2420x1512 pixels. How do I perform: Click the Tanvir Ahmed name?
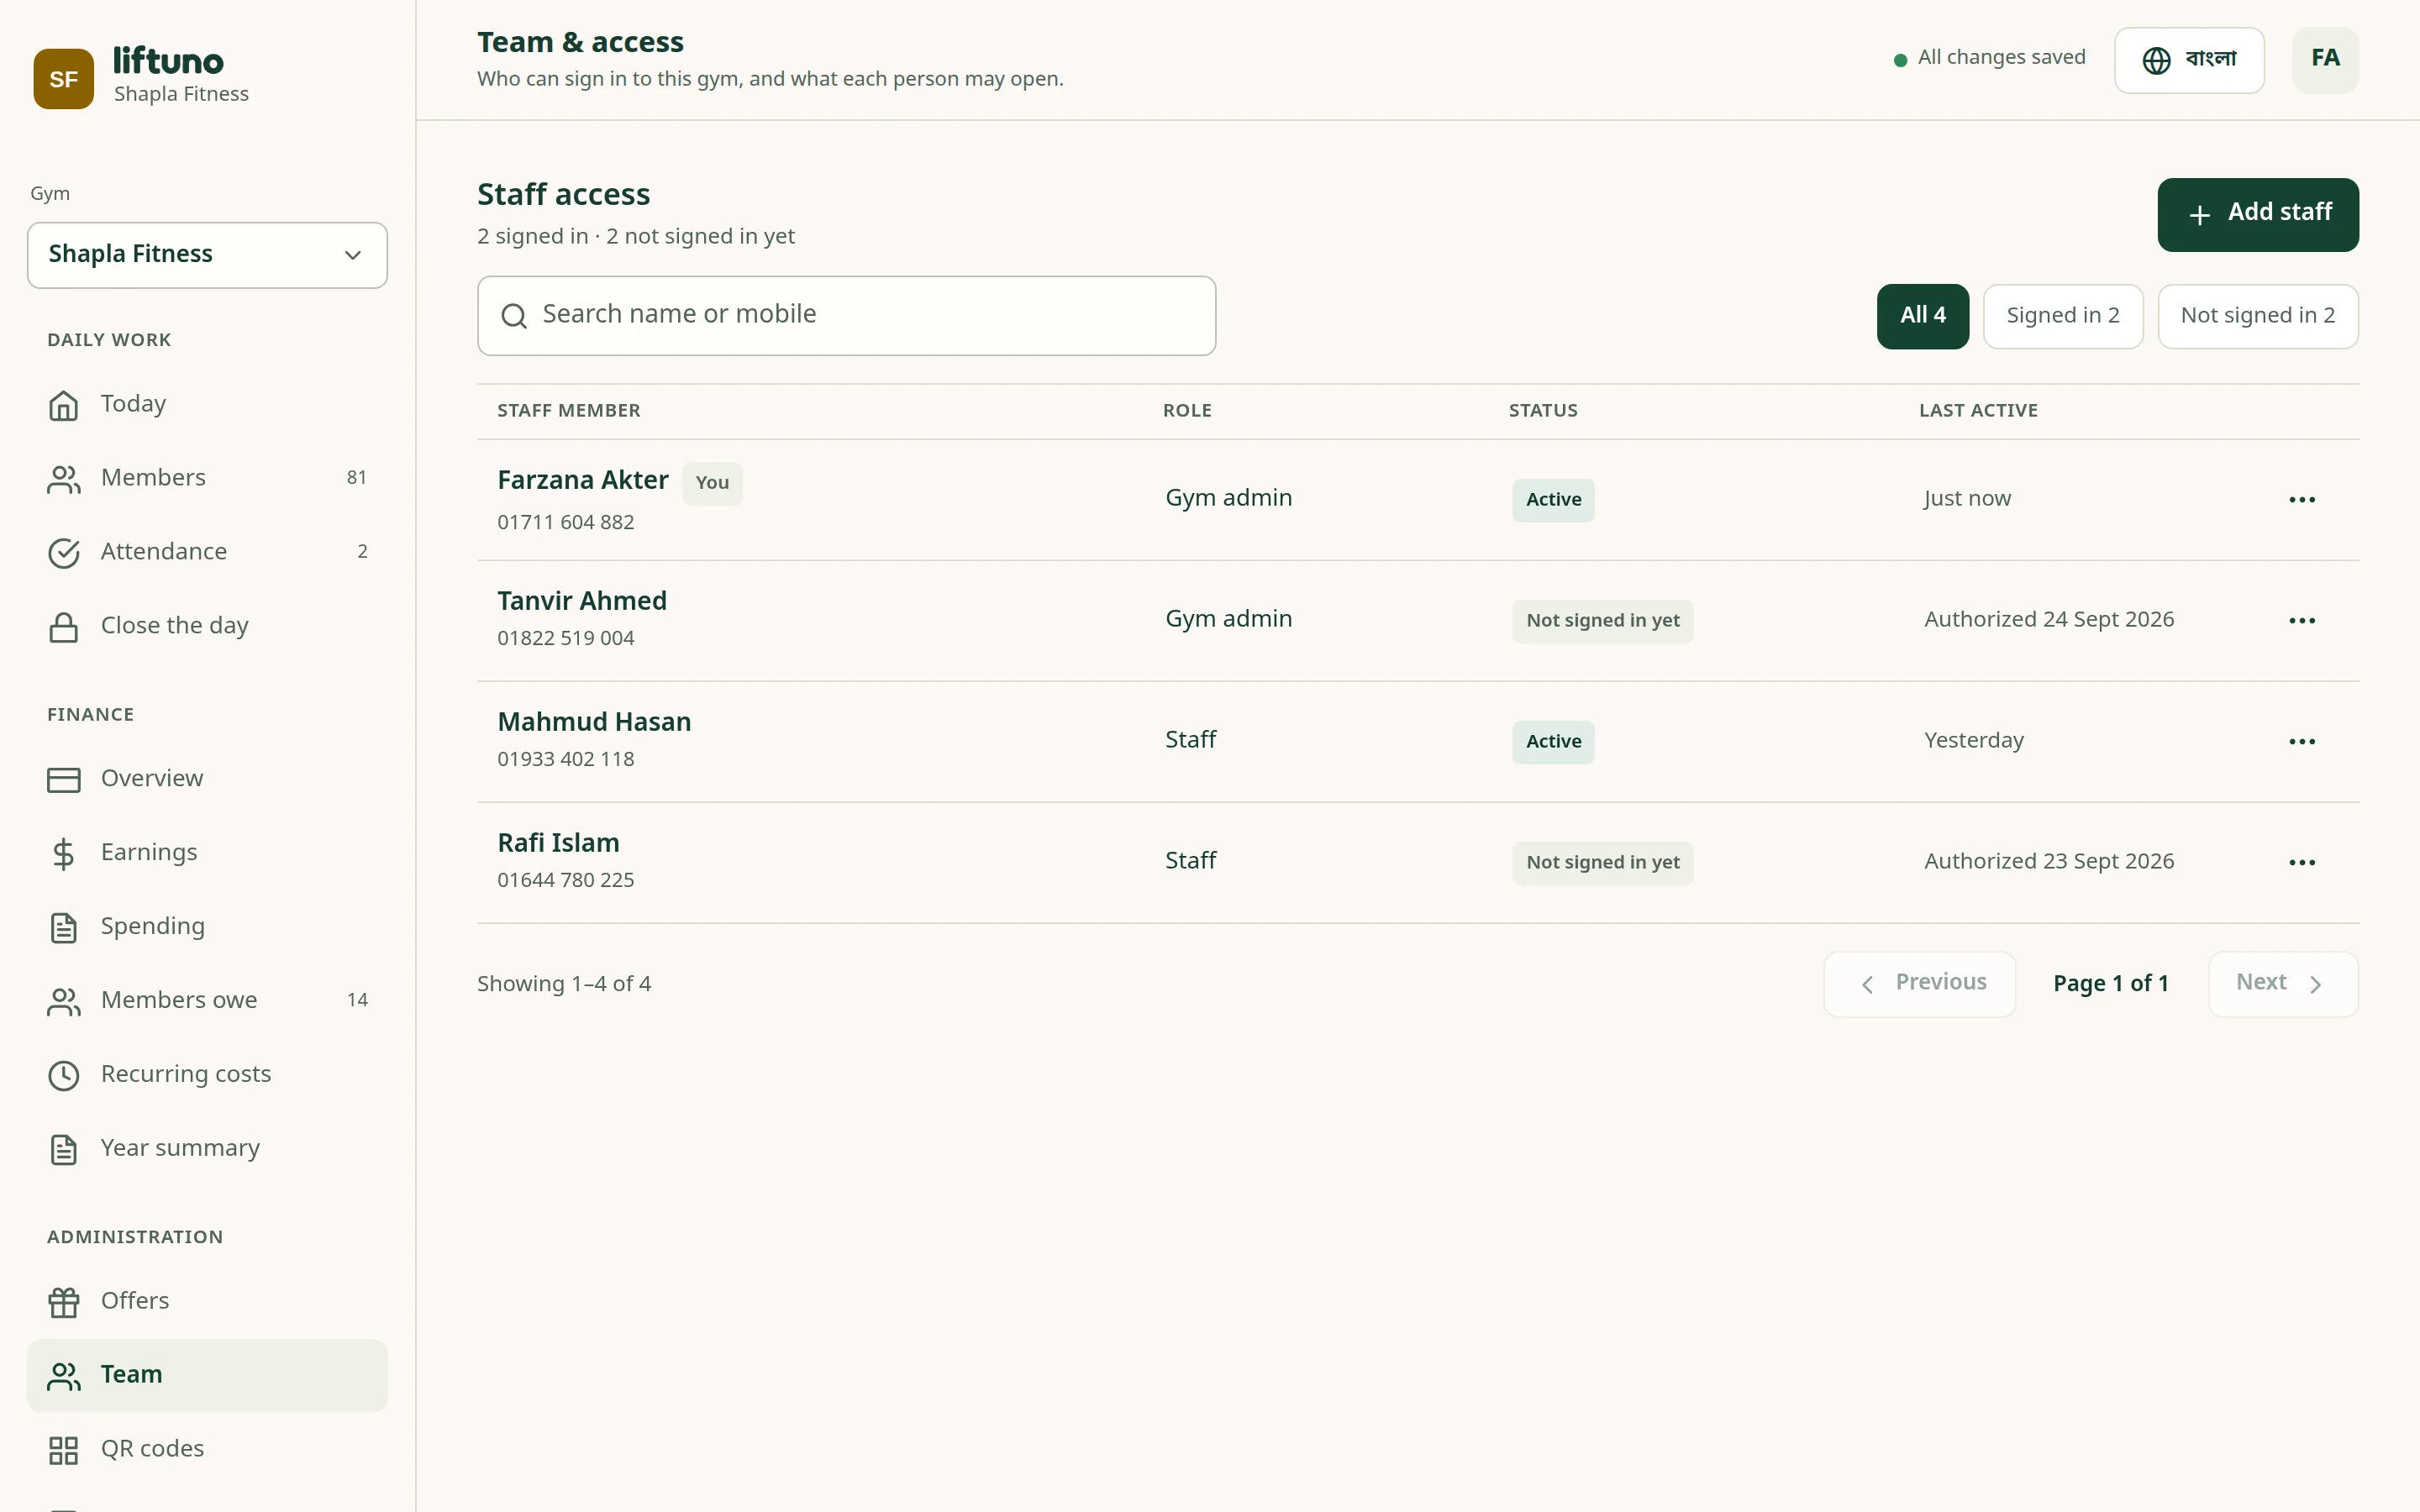[581, 601]
